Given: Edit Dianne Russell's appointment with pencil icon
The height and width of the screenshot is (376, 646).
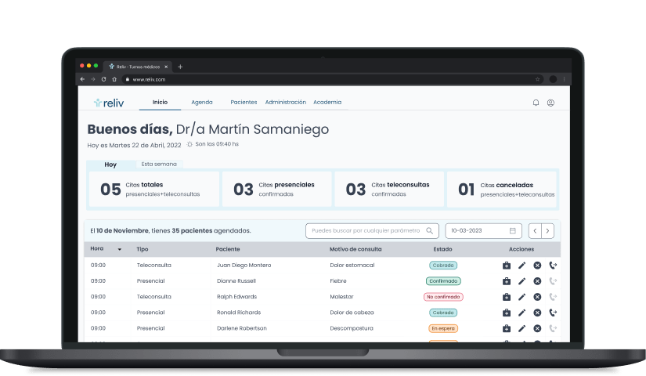Looking at the screenshot, I should click(x=522, y=281).
